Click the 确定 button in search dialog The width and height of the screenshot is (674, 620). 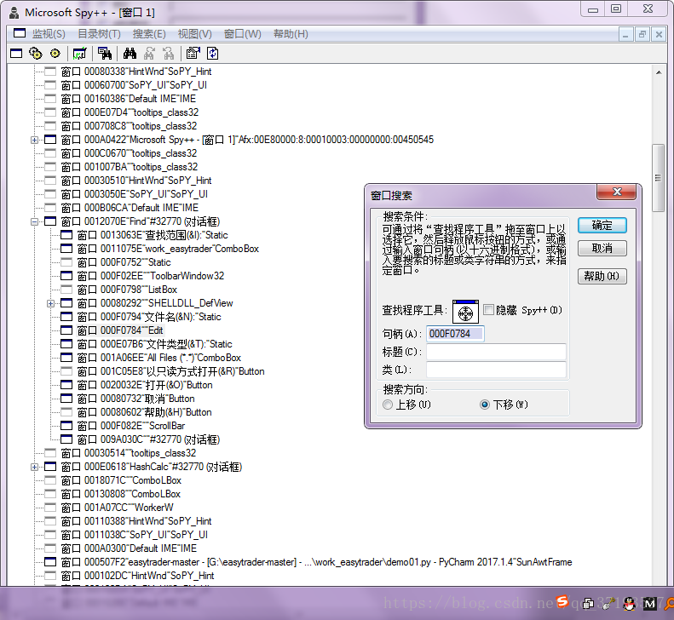click(602, 225)
